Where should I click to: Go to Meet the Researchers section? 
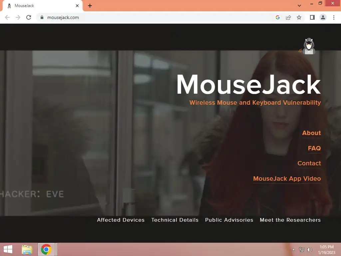point(290,220)
